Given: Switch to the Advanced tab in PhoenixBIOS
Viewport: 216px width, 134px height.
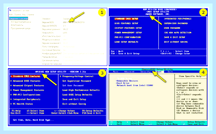Looking at the screenshot, I should 129,72.
